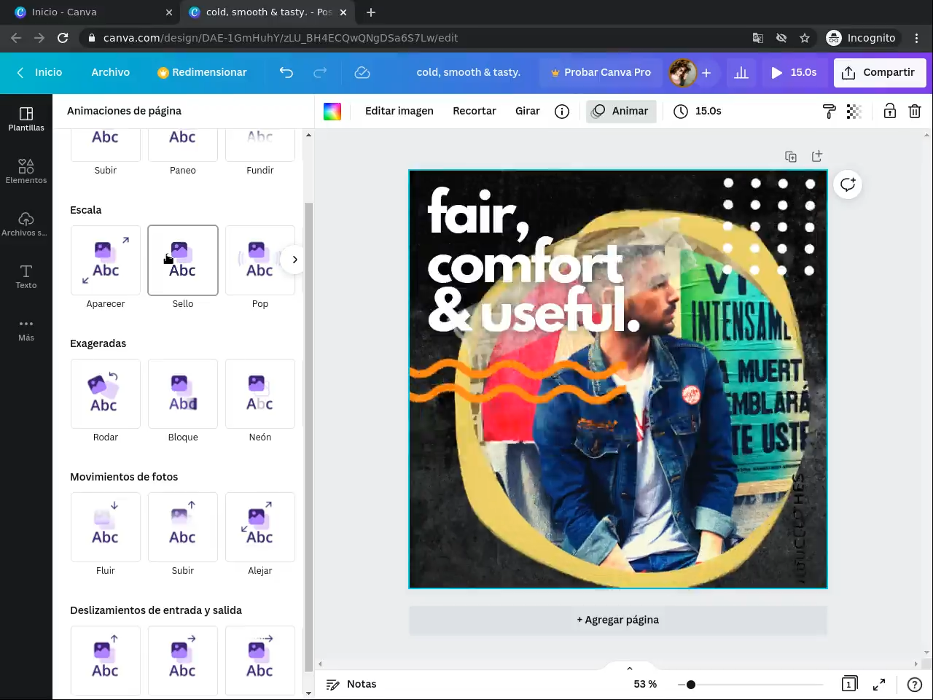Select Girar in the toolbar
Image resolution: width=933 pixels, height=700 pixels.
point(528,111)
